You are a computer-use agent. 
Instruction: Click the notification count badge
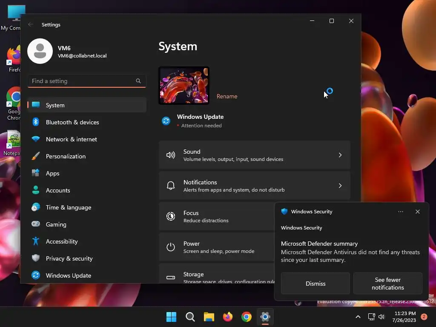424,317
